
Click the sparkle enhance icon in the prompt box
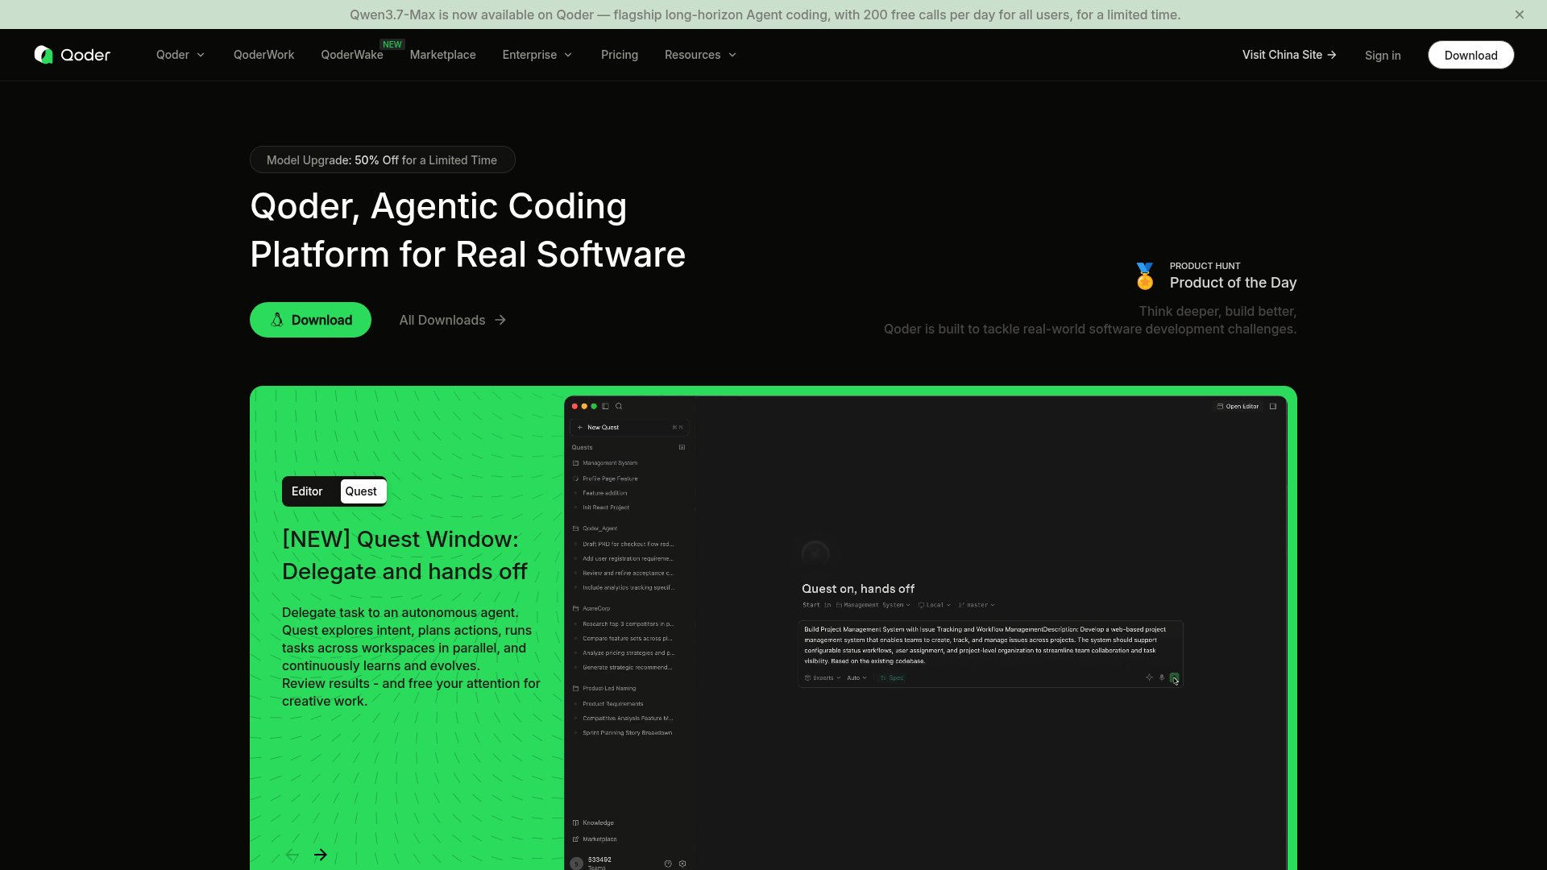1149,677
